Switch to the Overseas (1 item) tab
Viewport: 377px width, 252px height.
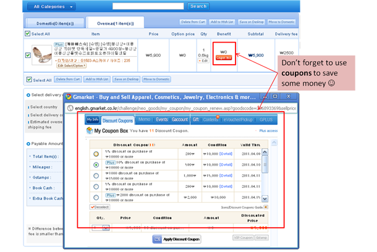click(115, 23)
